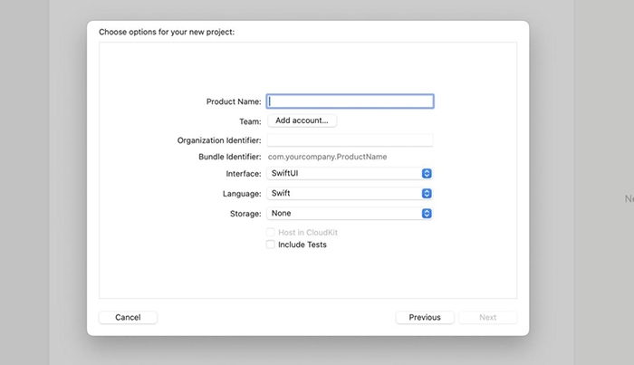This screenshot has height=365, width=634.
Task: Click the Include Tests label text
Action: pyautogui.click(x=303, y=245)
